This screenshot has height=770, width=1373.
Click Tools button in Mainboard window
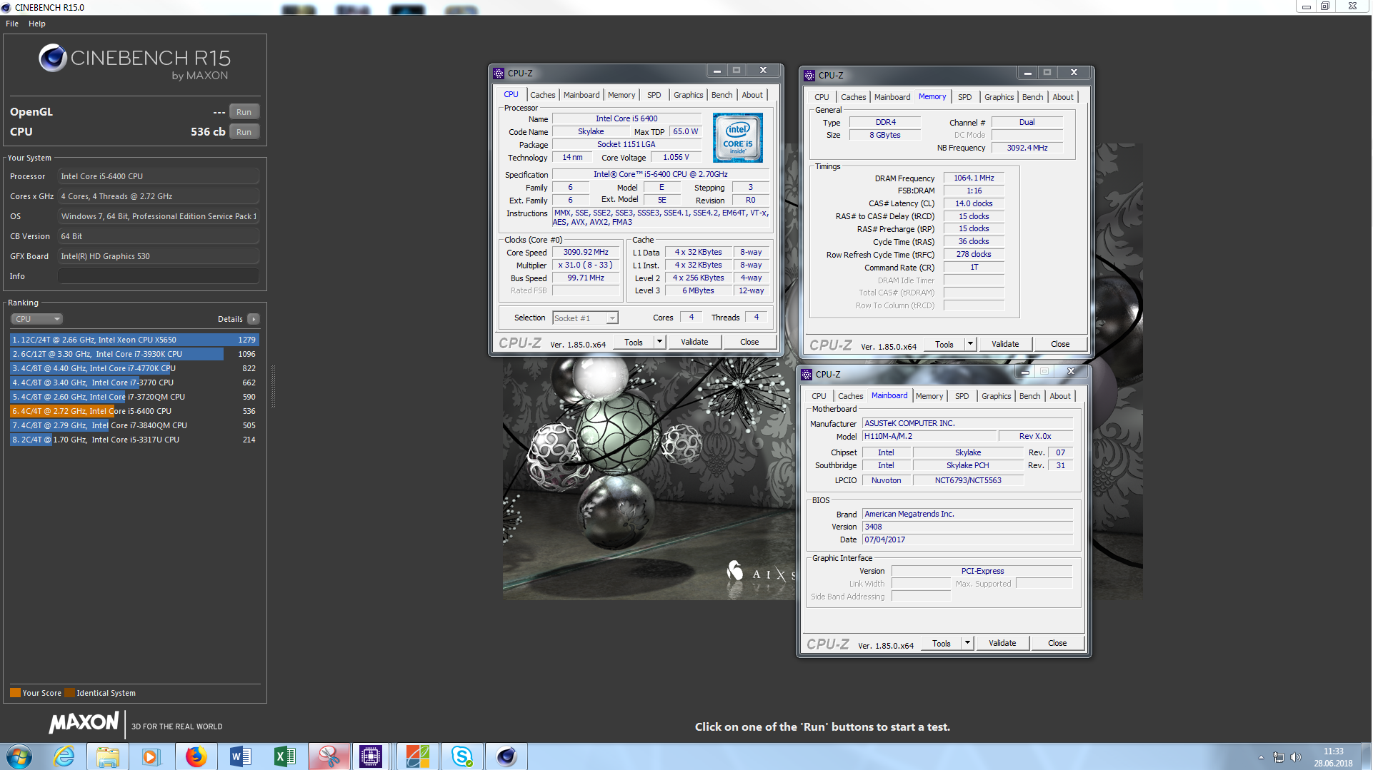coord(942,644)
